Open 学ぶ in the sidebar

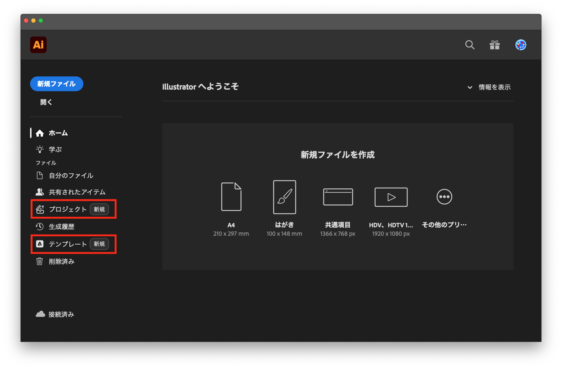click(x=55, y=149)
